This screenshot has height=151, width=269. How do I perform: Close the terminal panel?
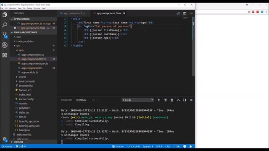click(191, 100)
